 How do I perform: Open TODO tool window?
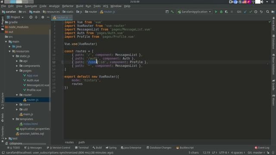[13, 148]
